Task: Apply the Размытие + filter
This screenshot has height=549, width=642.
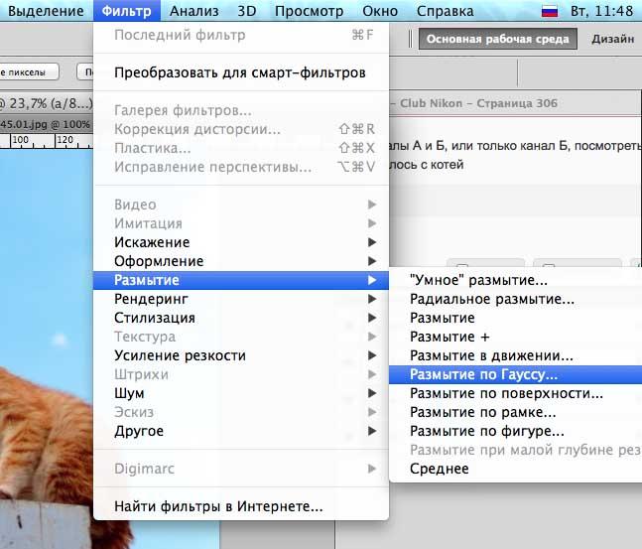Action: point(515,337)
